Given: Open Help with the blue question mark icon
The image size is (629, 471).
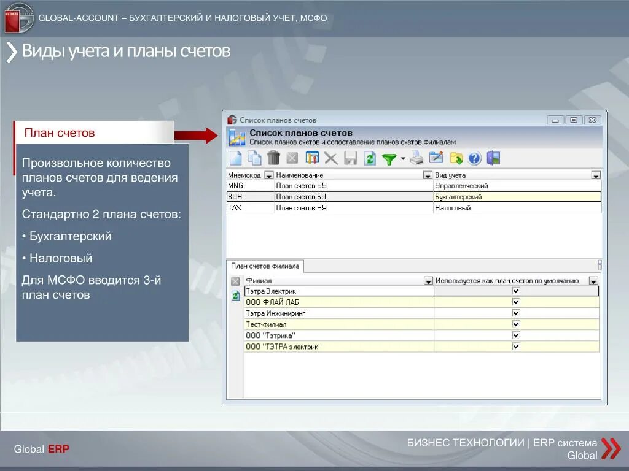Looking at the screenshot, I should click(x=474, y=159).
